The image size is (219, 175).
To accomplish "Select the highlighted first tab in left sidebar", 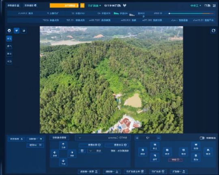I will pyautogui.click(x=9, y=38).
